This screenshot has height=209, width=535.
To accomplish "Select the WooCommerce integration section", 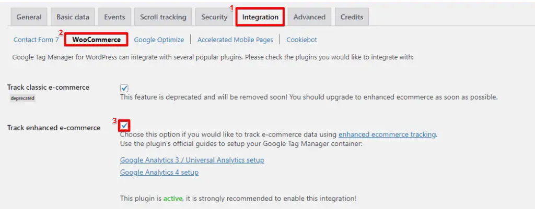I will coord(97,40).
